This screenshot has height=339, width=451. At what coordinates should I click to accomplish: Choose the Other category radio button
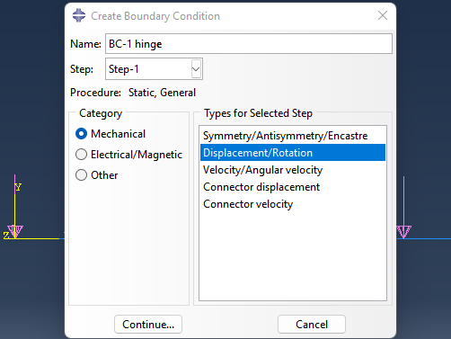click(81, 175)
